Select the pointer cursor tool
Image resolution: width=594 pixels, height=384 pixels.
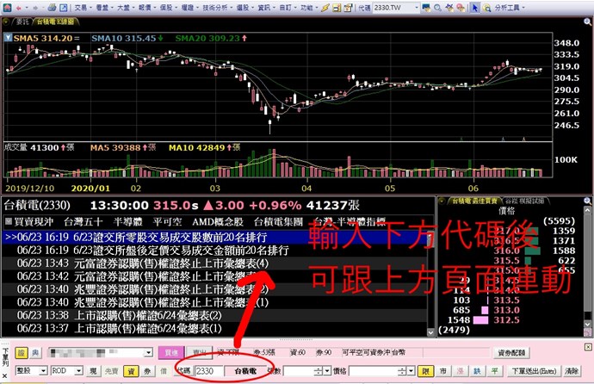tap(474, 8)
